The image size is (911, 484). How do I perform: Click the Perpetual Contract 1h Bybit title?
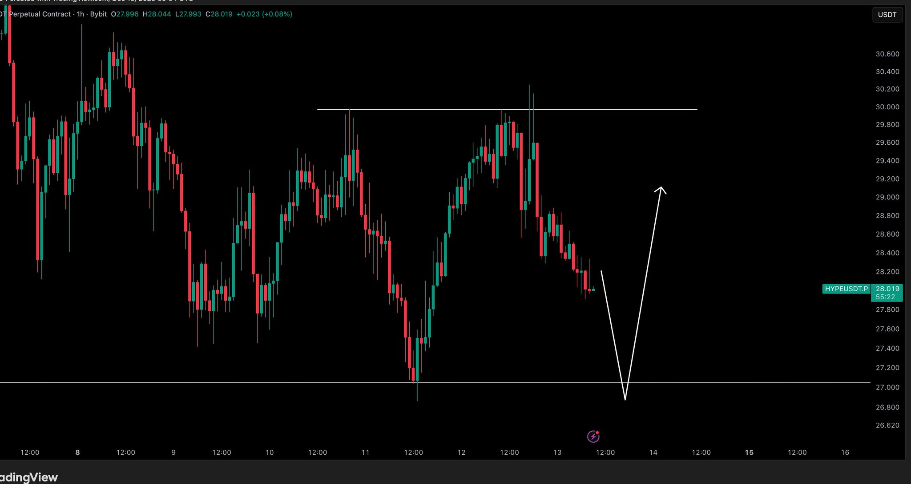pyautogui.click(x=58, y=14)
